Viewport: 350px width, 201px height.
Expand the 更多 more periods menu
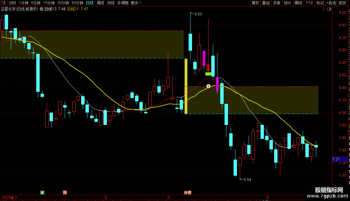tap(136, 3)
